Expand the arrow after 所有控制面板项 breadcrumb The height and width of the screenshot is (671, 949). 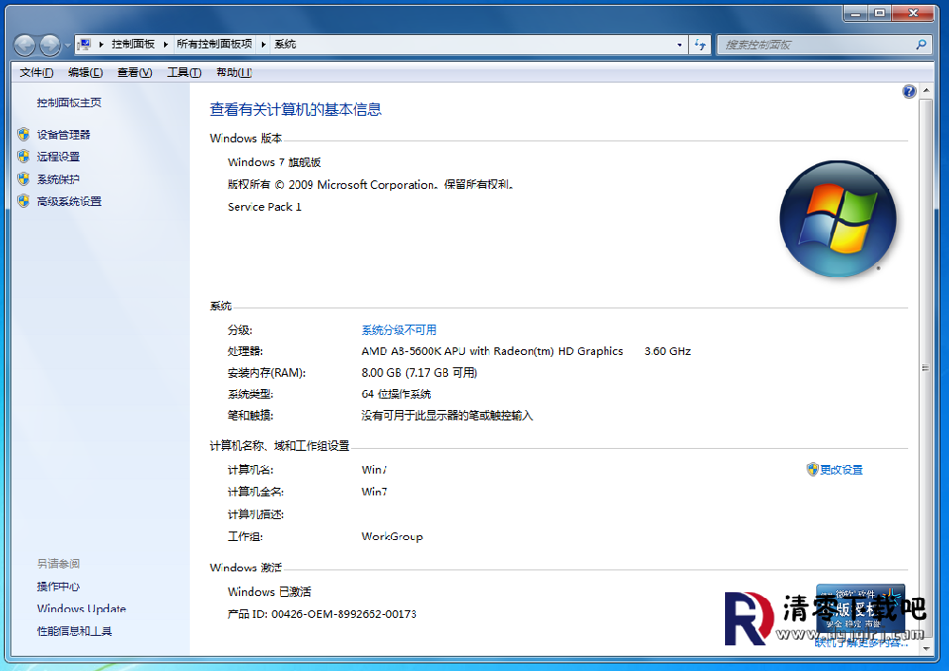click(x=263, y=45)
